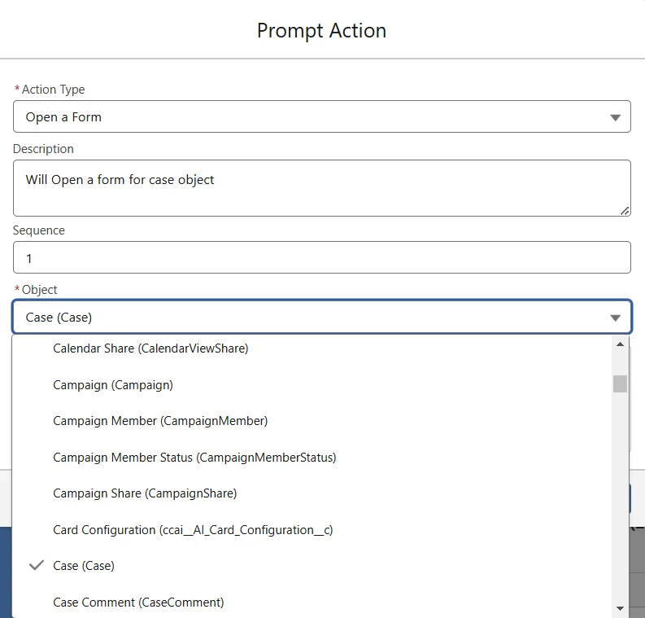Click the option list scrollbar down arrow

pos(621,608)
